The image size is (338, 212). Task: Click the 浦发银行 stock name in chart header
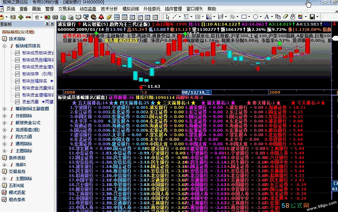67,25
